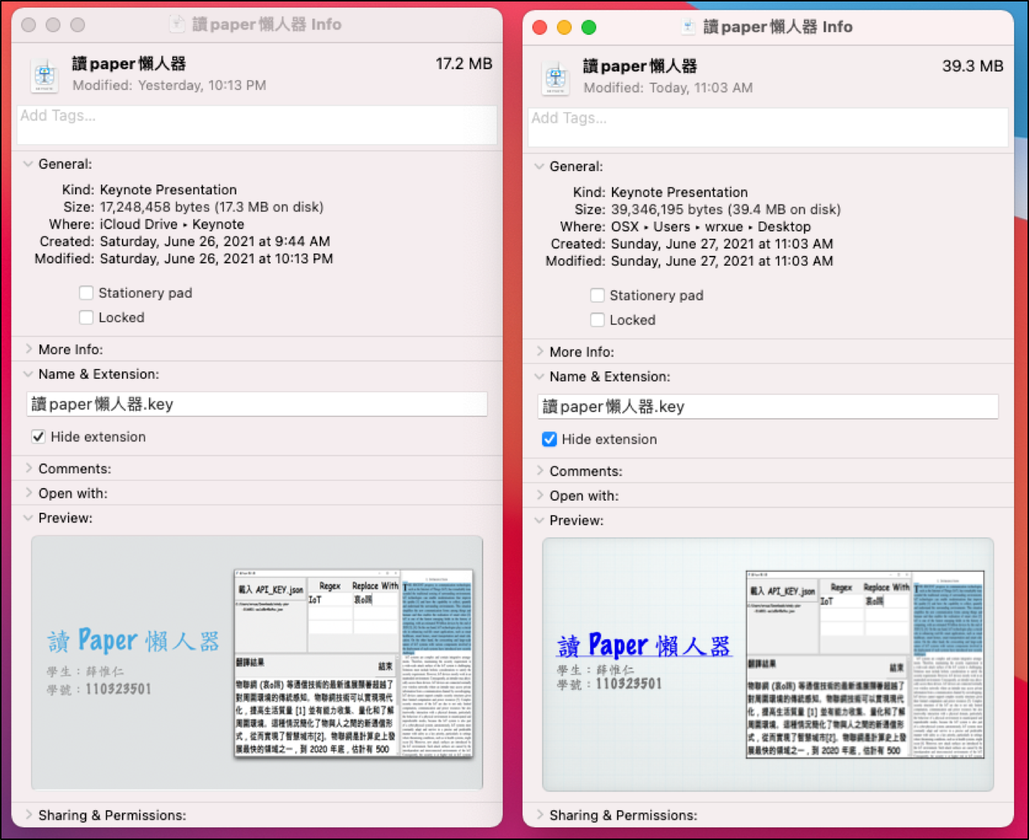The image size is (1029, 840).
Task: Enable Stationery pad in the left Info window
Action: coord(86,293)
